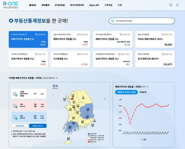Click the R-ONE 부동산통계정보 logo
This screenshot has width=185, height=149.
11,5
